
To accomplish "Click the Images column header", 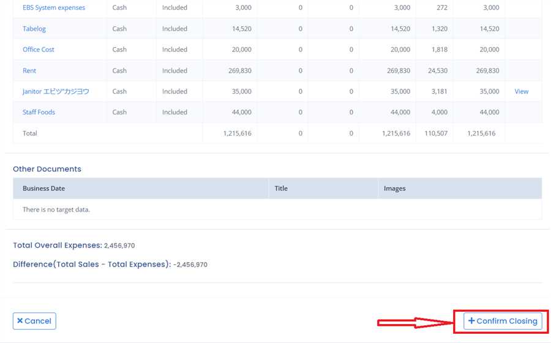I will coord(394,188).
